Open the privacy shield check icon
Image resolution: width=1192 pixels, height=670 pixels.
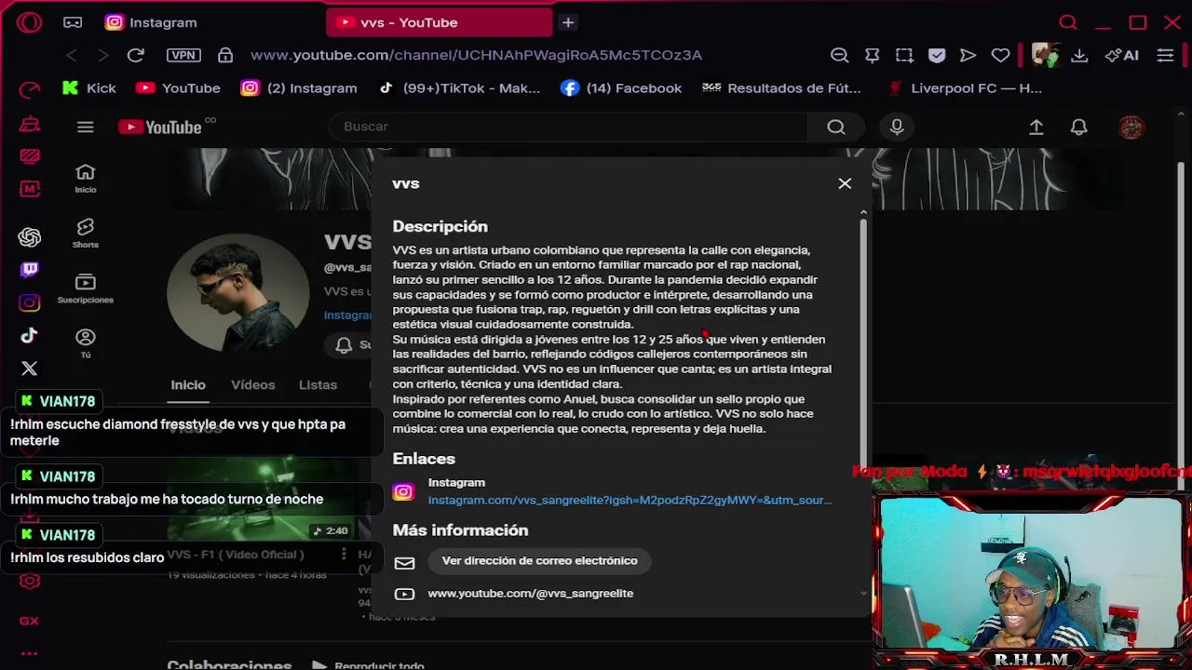[x=937, y=55]
